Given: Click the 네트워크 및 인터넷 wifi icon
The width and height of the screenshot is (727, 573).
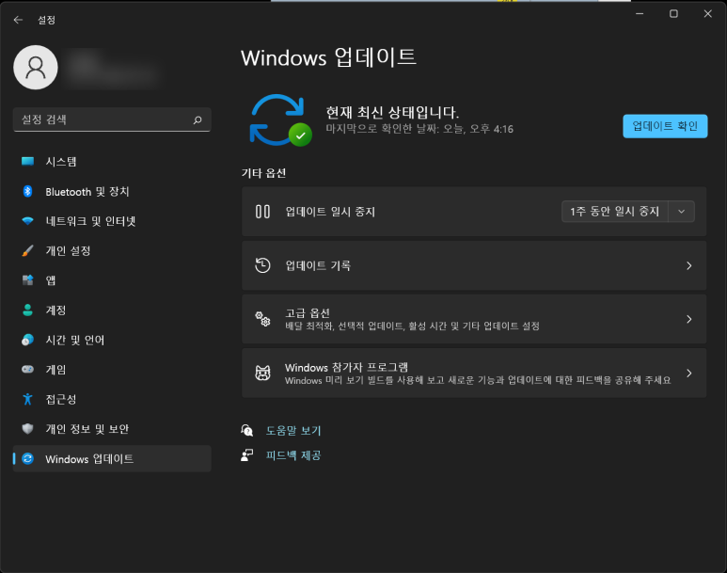Looking at the screenshot, I should 28,221.
